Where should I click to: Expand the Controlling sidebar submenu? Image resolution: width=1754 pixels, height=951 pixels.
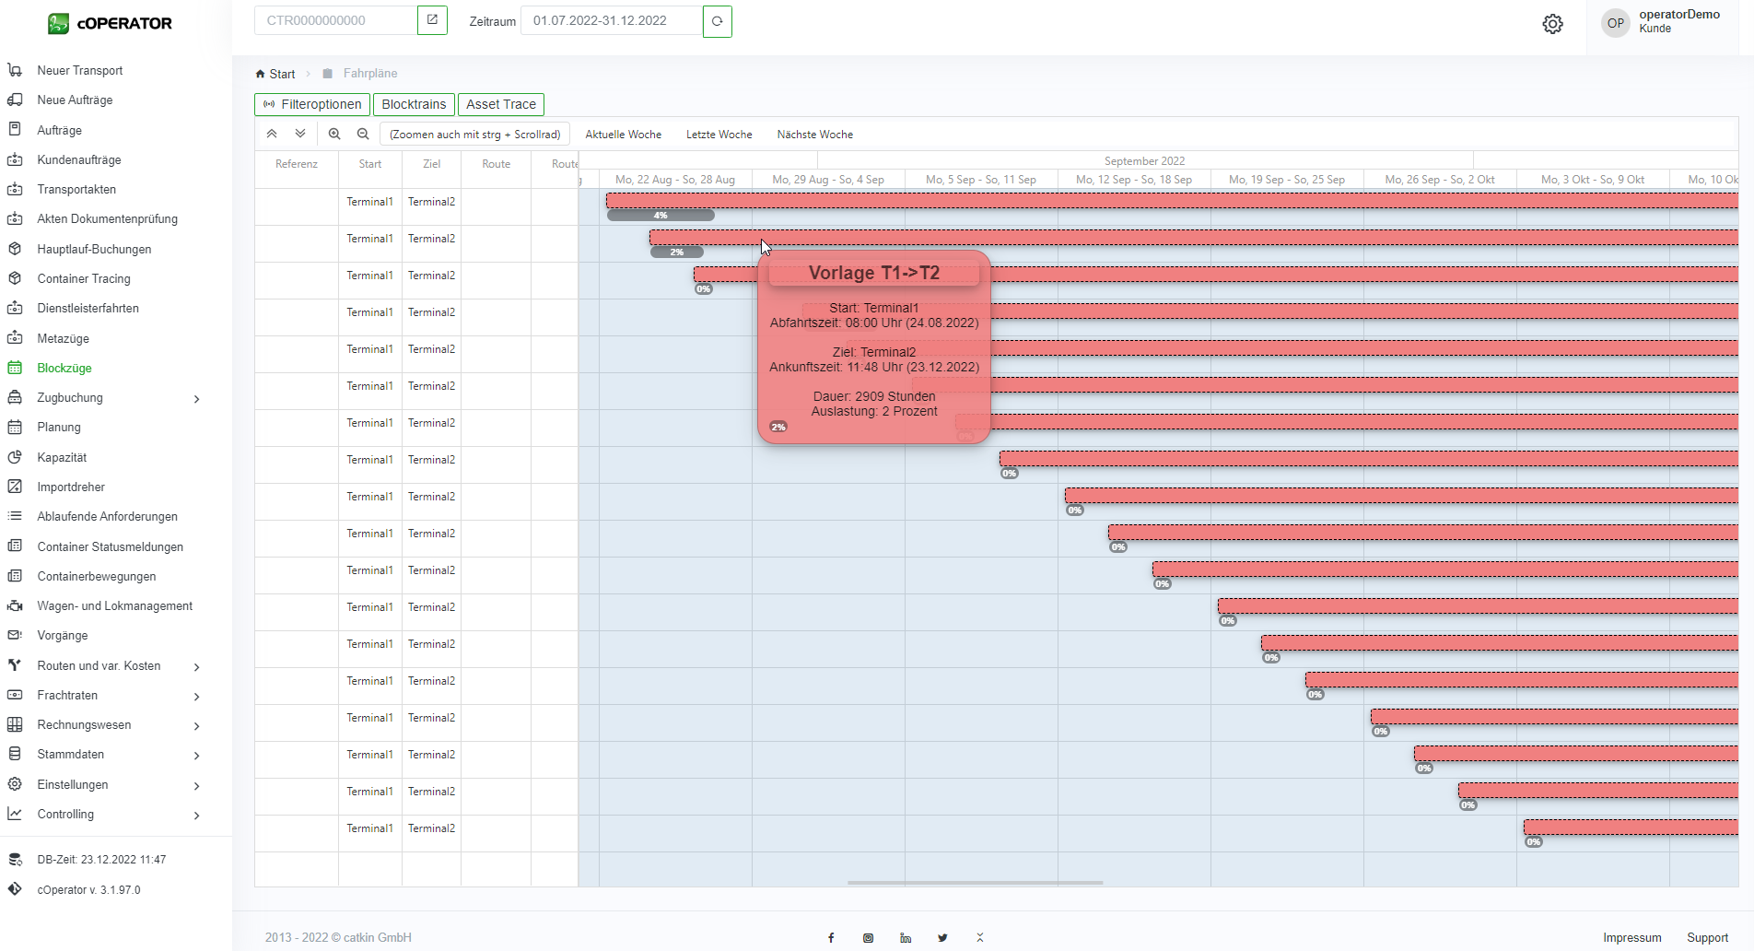[196, 816]
